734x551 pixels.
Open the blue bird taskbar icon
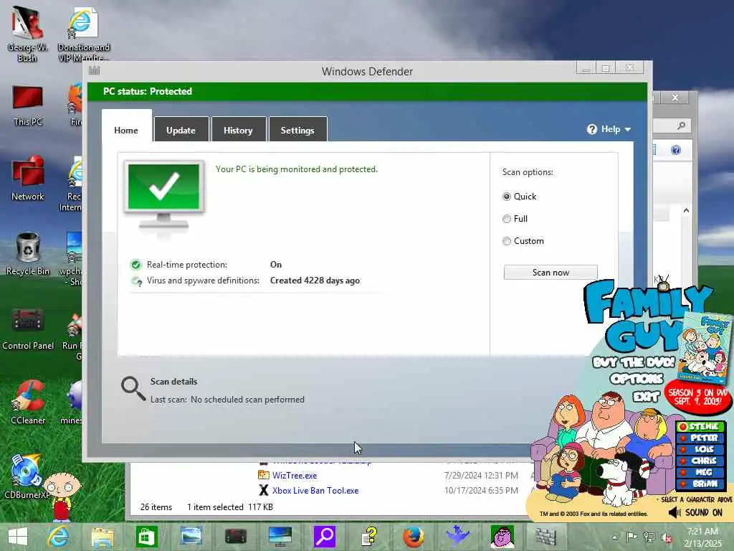click(x=458, y=535)
